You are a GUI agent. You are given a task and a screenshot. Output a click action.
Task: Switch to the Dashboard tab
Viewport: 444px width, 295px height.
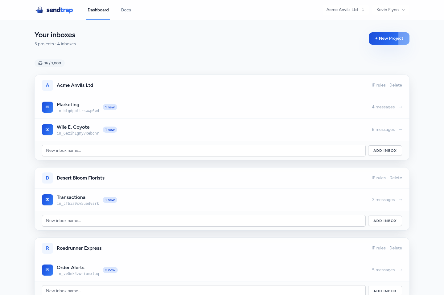pyautogui.click(x=98, y=10)
